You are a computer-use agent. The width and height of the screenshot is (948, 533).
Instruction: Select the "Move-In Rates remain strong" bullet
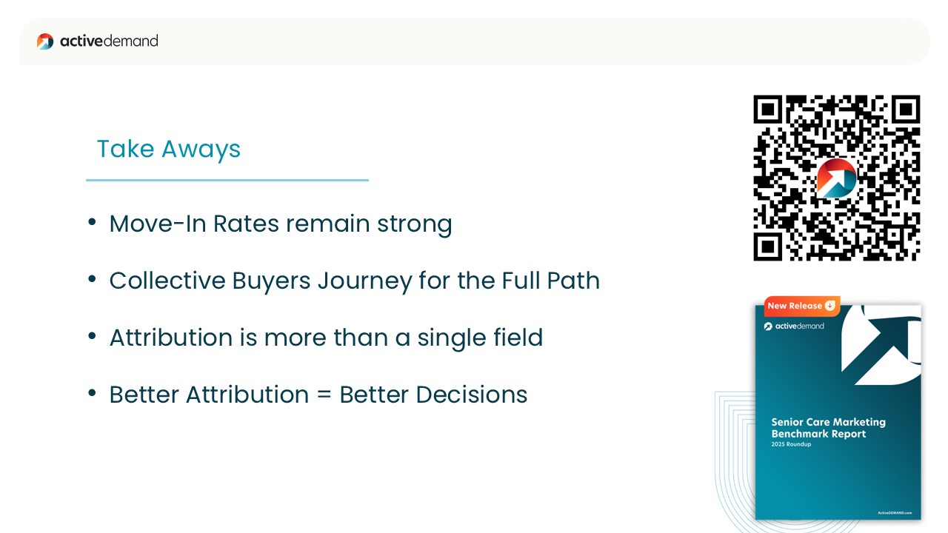point(280,224)
